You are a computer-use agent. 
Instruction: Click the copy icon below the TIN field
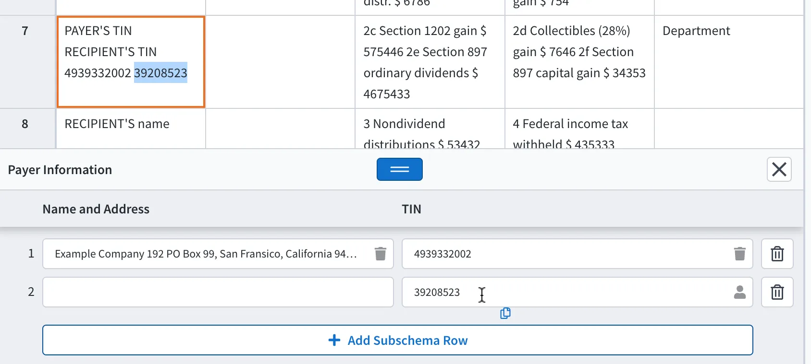tap(505, 313)
